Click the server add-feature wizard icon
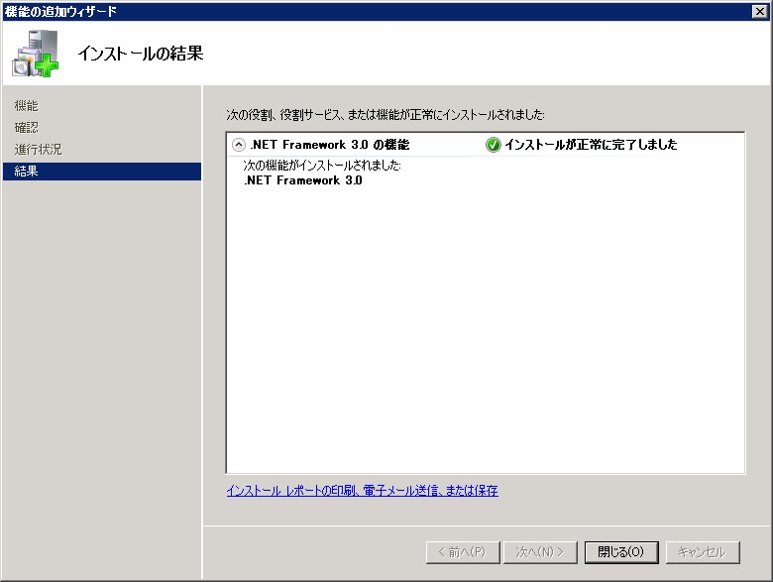 click(35, 54)
